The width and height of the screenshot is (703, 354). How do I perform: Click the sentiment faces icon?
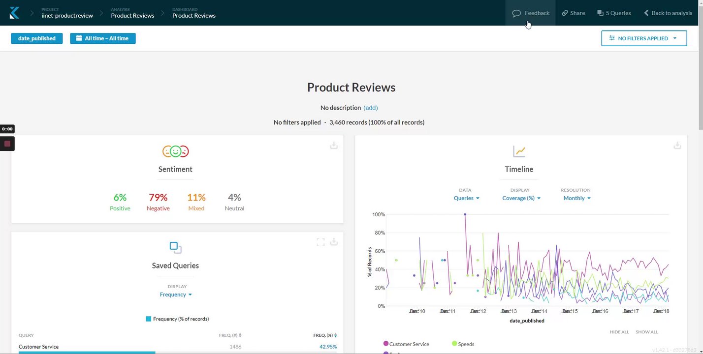click(x=176, y=151)
